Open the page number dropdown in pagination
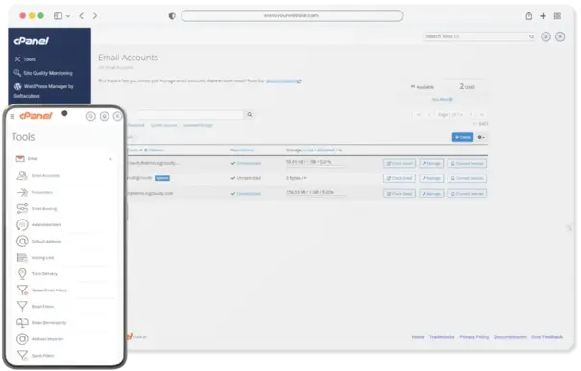This screenshot has height=371, width=581. pyautogui.click(x=450, y=115)
